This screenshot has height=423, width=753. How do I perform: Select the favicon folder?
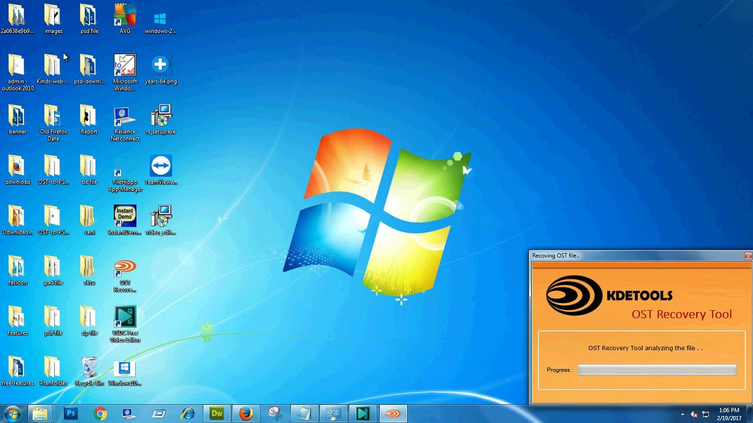pos(17,271)
